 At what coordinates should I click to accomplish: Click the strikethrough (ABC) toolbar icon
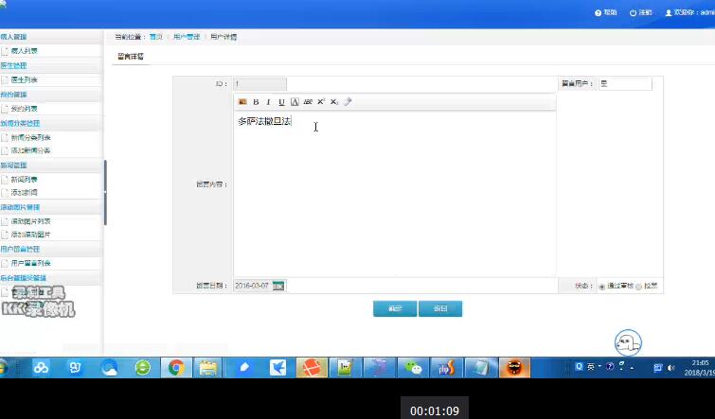click(x=308, y=102)
